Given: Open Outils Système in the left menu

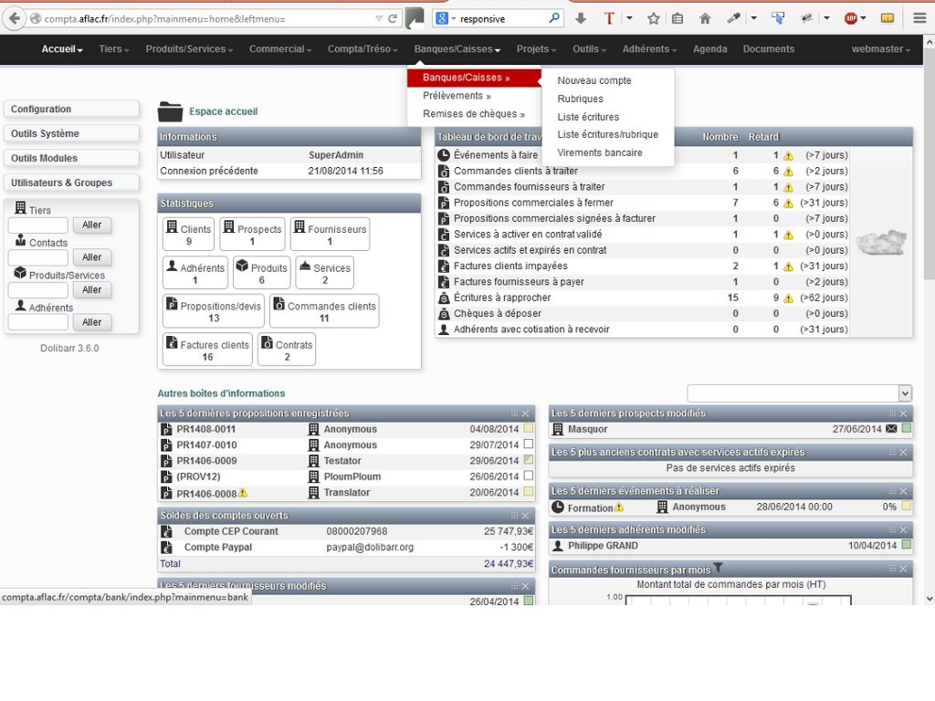Looking at the screenshot, I should pyautogui.click(x=71, y=133).
